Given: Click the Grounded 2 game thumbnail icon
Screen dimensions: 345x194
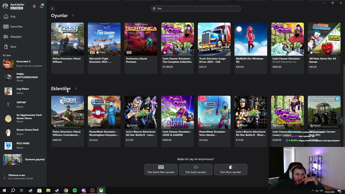Looking at the screenshot, I should click(8, 64).
